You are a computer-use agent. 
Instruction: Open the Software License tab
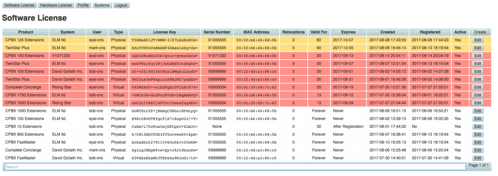pos(19,5)
